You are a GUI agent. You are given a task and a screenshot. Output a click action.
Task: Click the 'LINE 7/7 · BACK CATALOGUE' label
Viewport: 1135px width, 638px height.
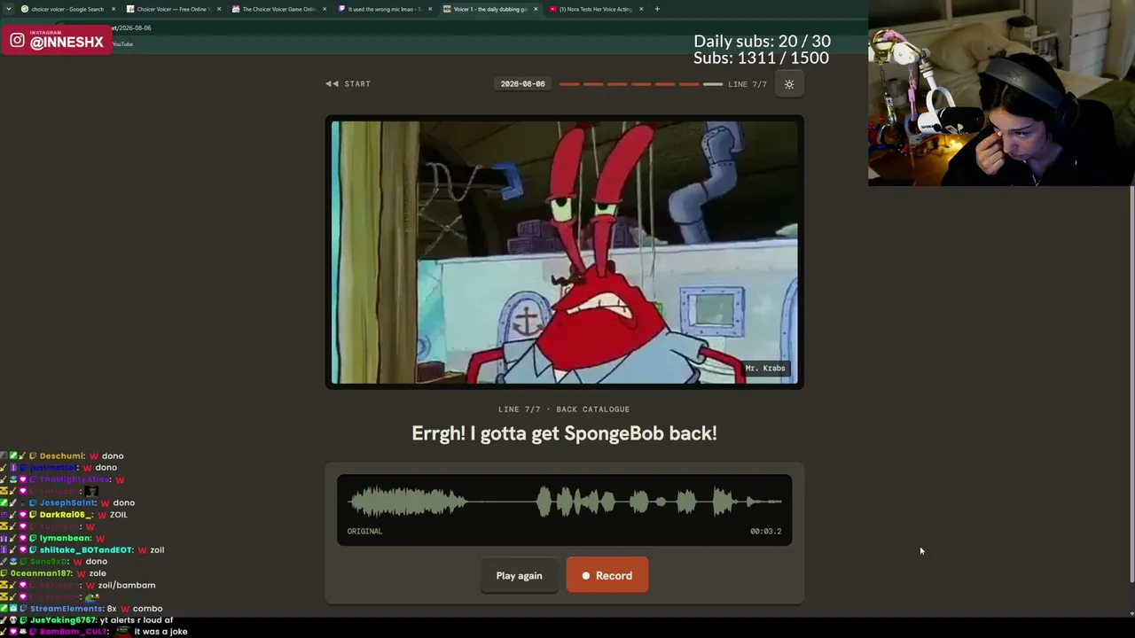point(564,409)
